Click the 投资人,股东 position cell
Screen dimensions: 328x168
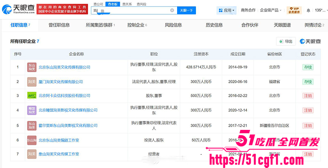coord(154,140)
